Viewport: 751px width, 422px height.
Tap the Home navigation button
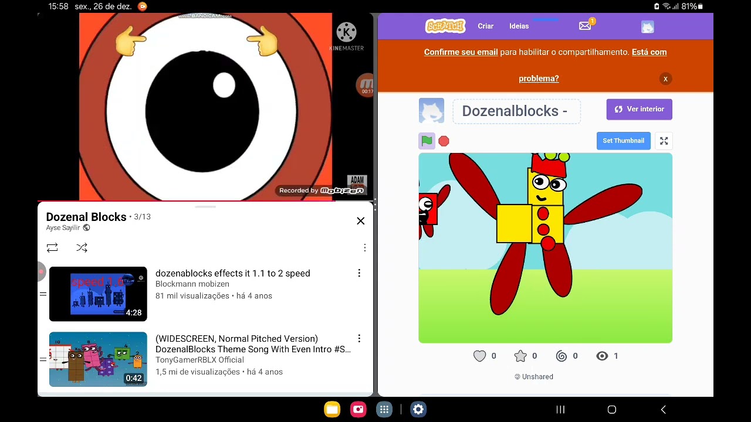(x=611, y=410)
